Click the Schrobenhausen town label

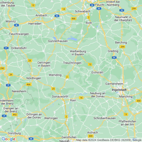(105, 118)
